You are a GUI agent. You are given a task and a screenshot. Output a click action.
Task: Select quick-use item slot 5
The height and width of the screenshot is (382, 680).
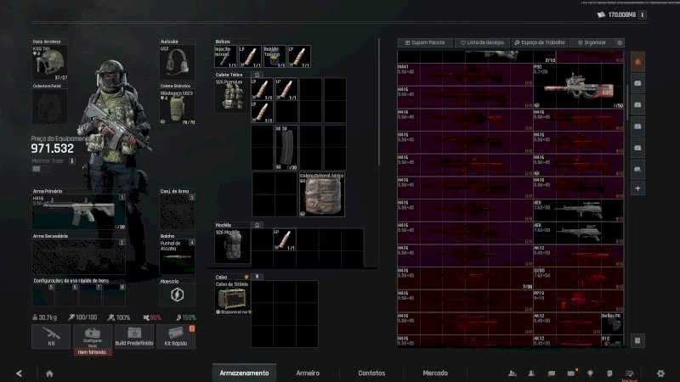tap(43, 295)
